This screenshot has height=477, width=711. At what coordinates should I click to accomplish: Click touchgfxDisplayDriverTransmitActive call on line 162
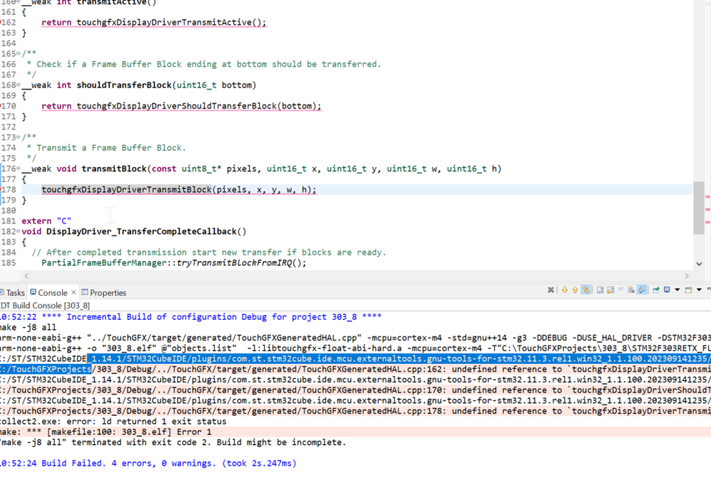coord(164,22)
